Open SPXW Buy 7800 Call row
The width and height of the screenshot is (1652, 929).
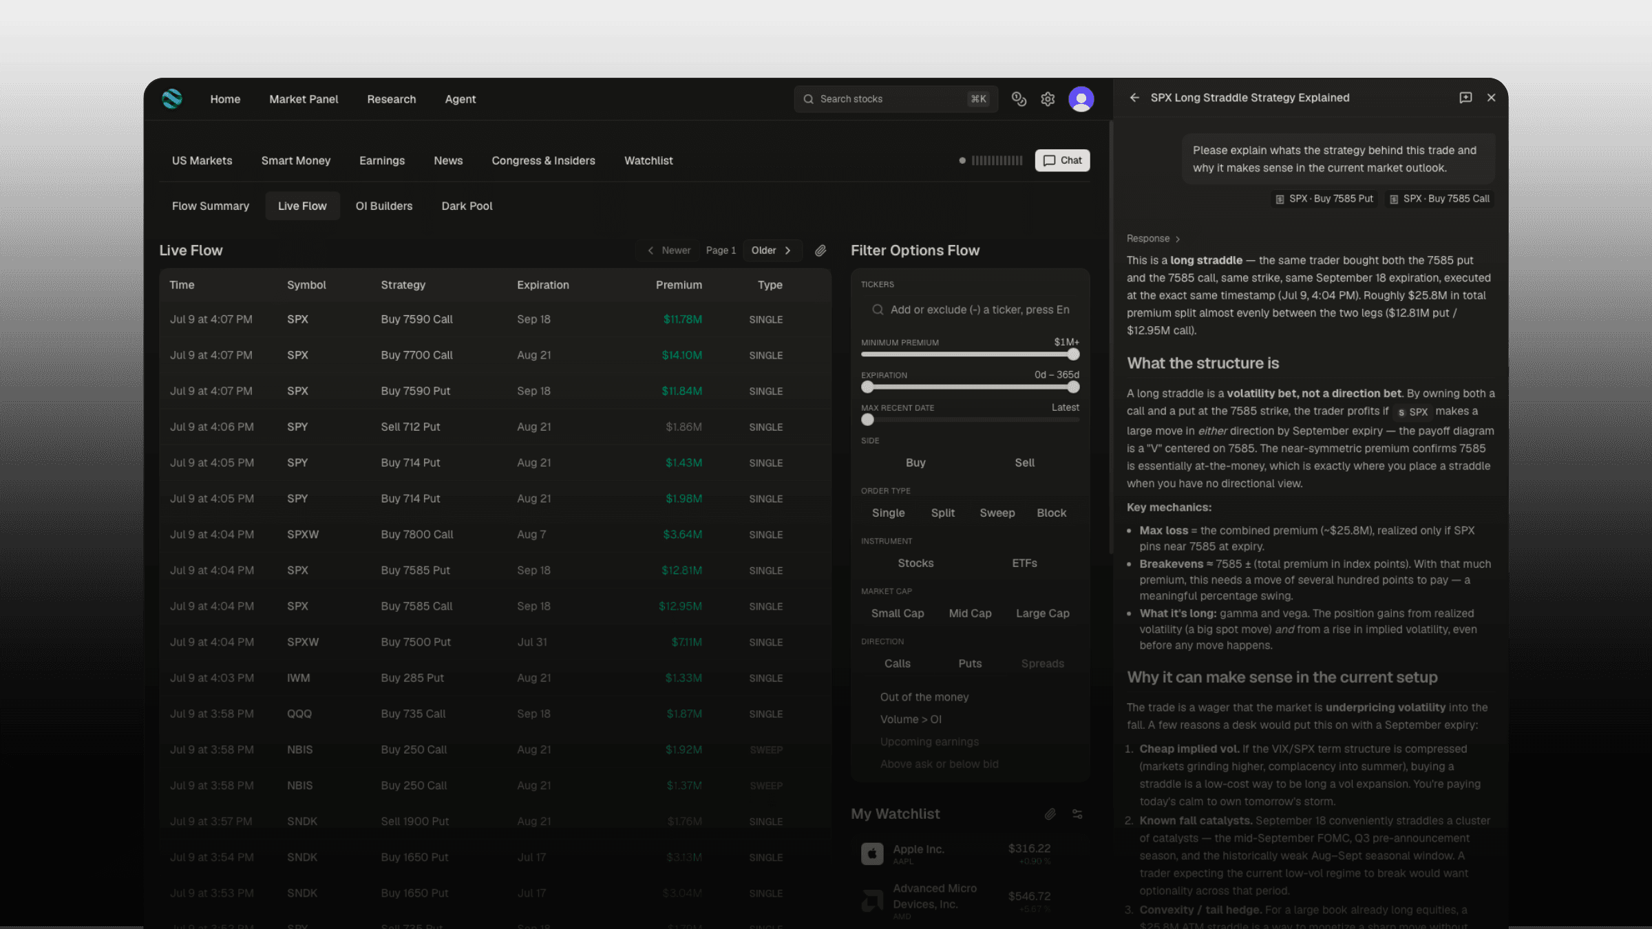[495, 534]
